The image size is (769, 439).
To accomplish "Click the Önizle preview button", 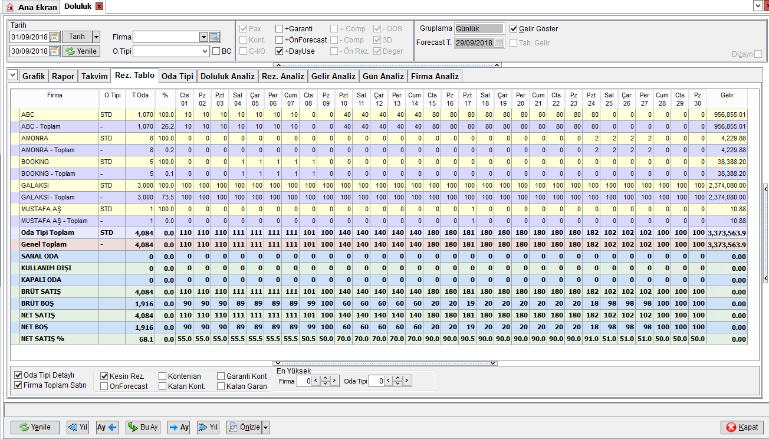I will pos(244,427).
